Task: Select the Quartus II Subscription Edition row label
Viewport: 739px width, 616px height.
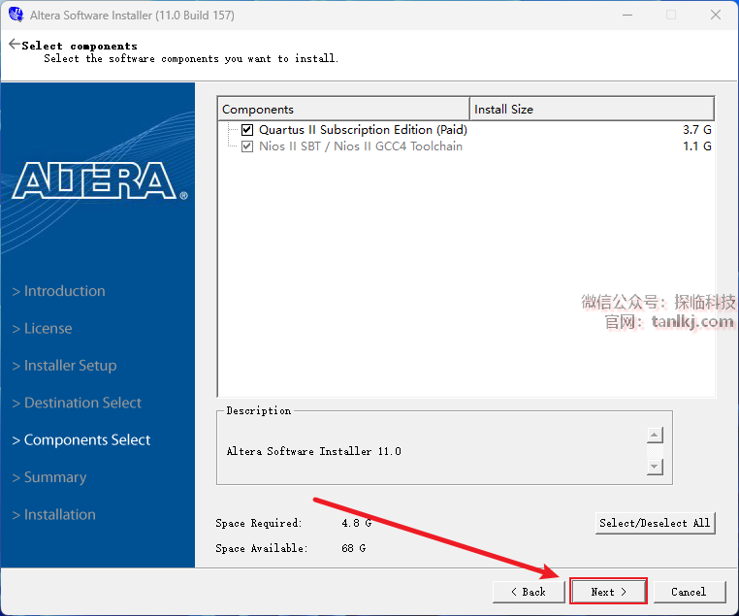Action: coord(363,130)
